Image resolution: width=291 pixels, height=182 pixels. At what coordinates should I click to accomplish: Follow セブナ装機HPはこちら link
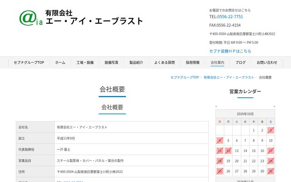coord(230,51)
